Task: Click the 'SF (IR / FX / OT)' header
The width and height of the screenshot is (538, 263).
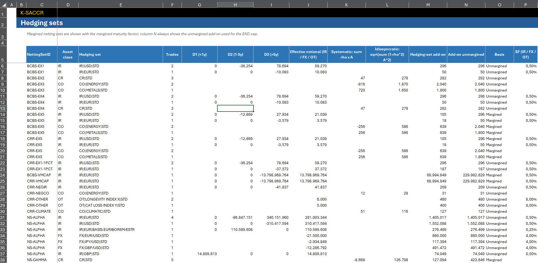Action: (526, 55)
